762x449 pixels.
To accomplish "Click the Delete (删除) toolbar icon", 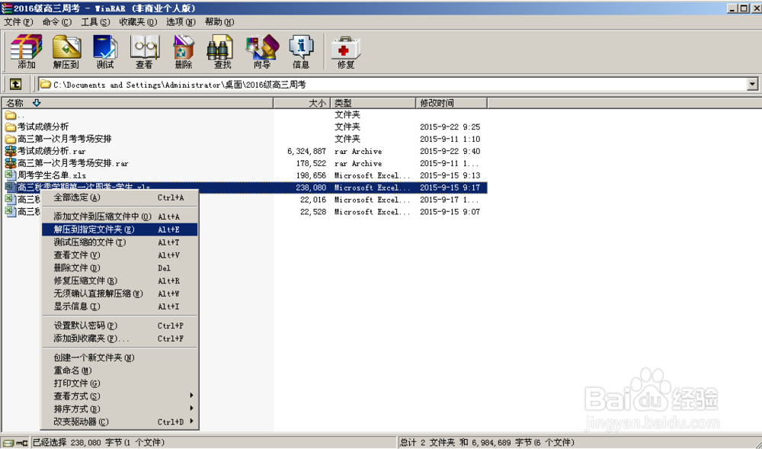I will click(184, 52).
